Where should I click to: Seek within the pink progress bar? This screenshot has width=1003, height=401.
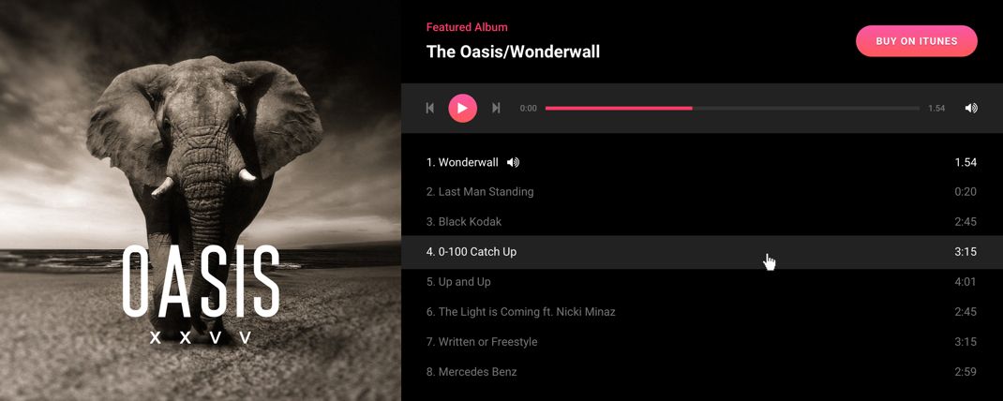click(x=732, y=108)
